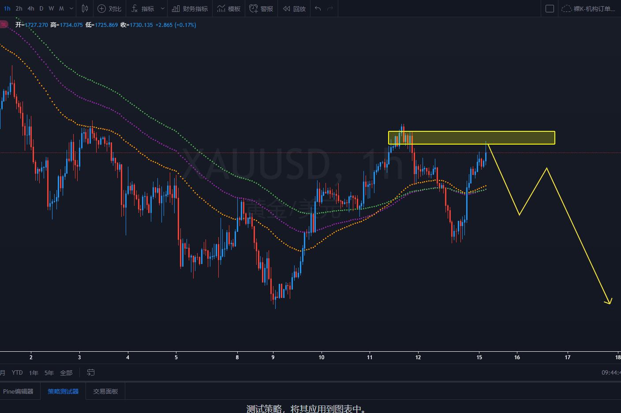Open the 指标 indicators fx icon
The width and height of the screenshot is (621, 413).
[135, 8]
